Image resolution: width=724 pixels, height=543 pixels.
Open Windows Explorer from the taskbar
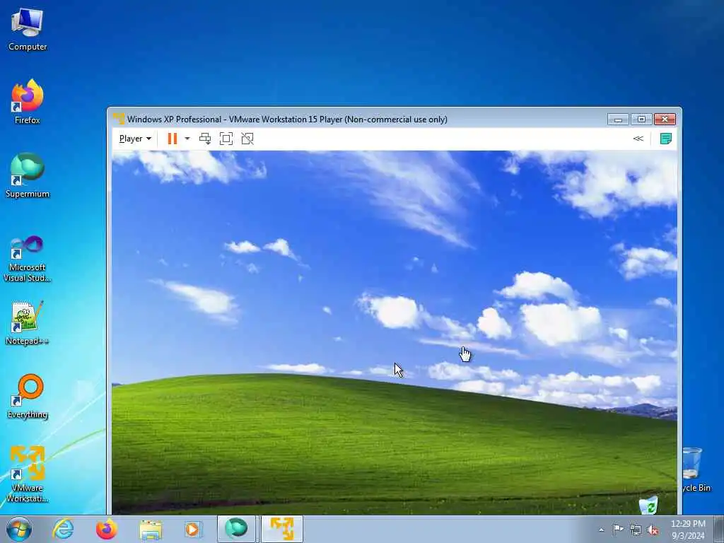(x=151, y=529)
